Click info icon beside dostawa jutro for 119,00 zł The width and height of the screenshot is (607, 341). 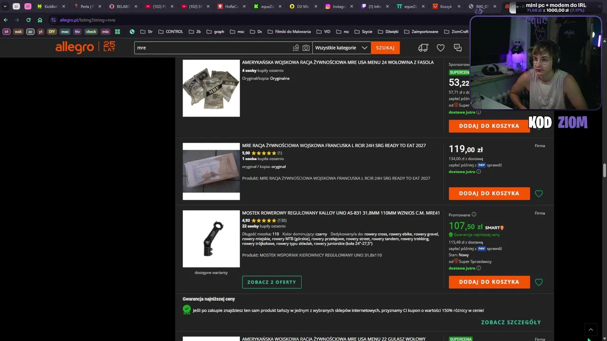click(478, 171)
